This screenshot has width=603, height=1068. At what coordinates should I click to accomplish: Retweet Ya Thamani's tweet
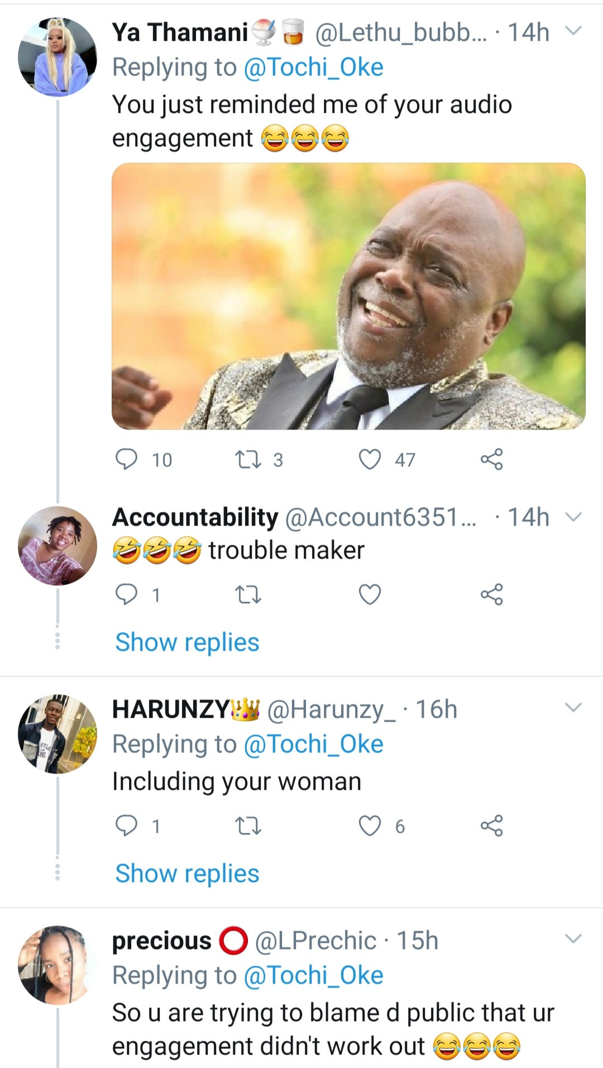(248, 460)
